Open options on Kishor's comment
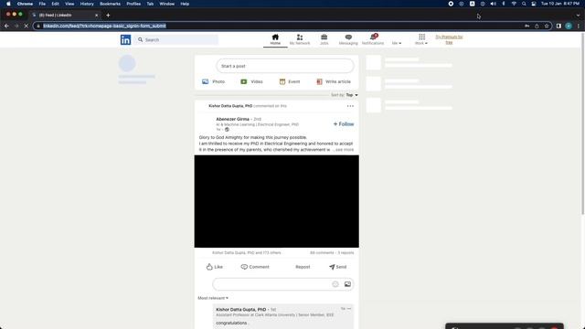This screenshot has height=329, width=585. click(x=349, y=309)
